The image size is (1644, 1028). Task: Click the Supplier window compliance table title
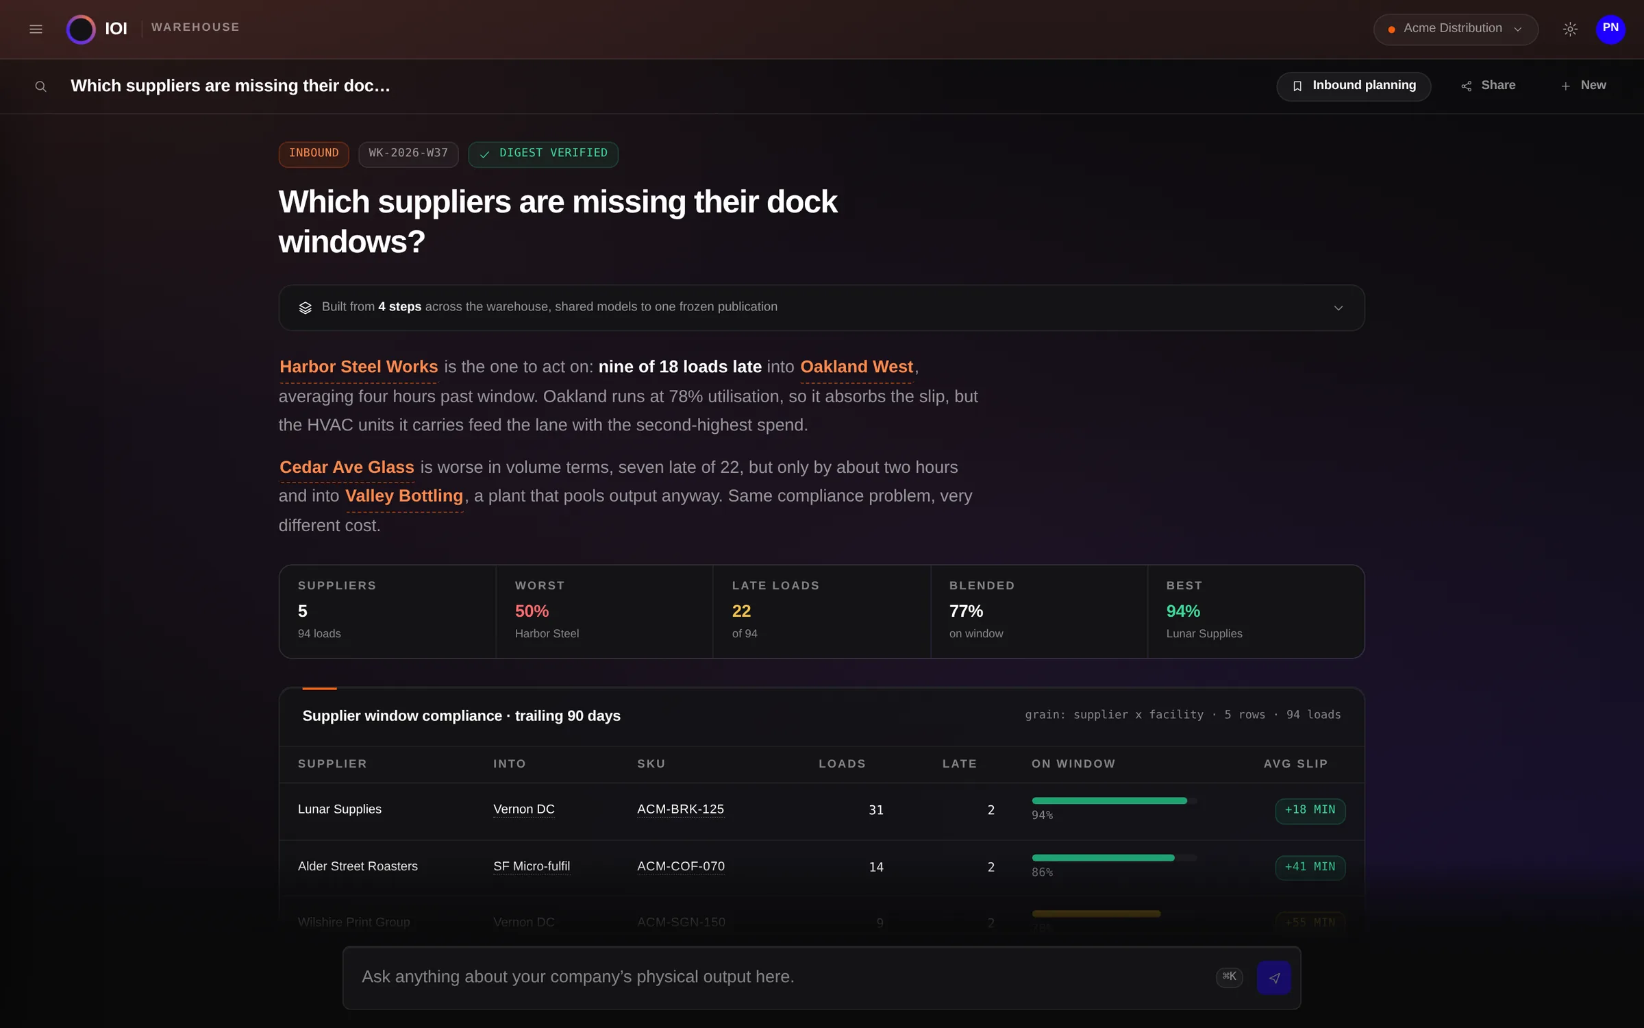[x=461, y=716]
